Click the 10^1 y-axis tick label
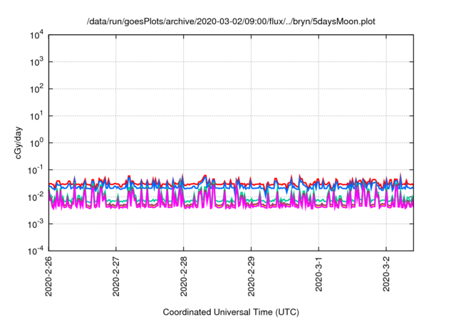 click(x=36, y=116)
